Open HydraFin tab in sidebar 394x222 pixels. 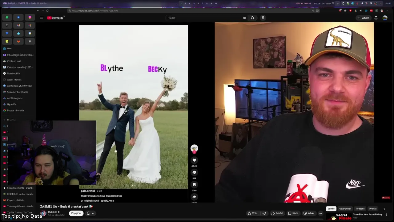point(18,104)
